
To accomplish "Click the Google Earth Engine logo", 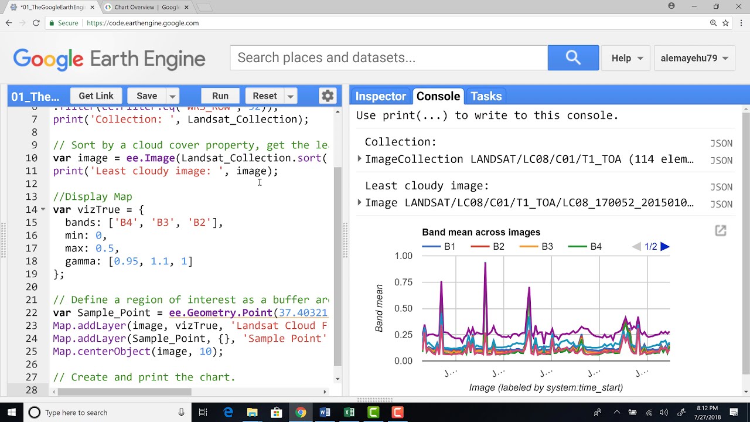I will (x=109, y=59).
